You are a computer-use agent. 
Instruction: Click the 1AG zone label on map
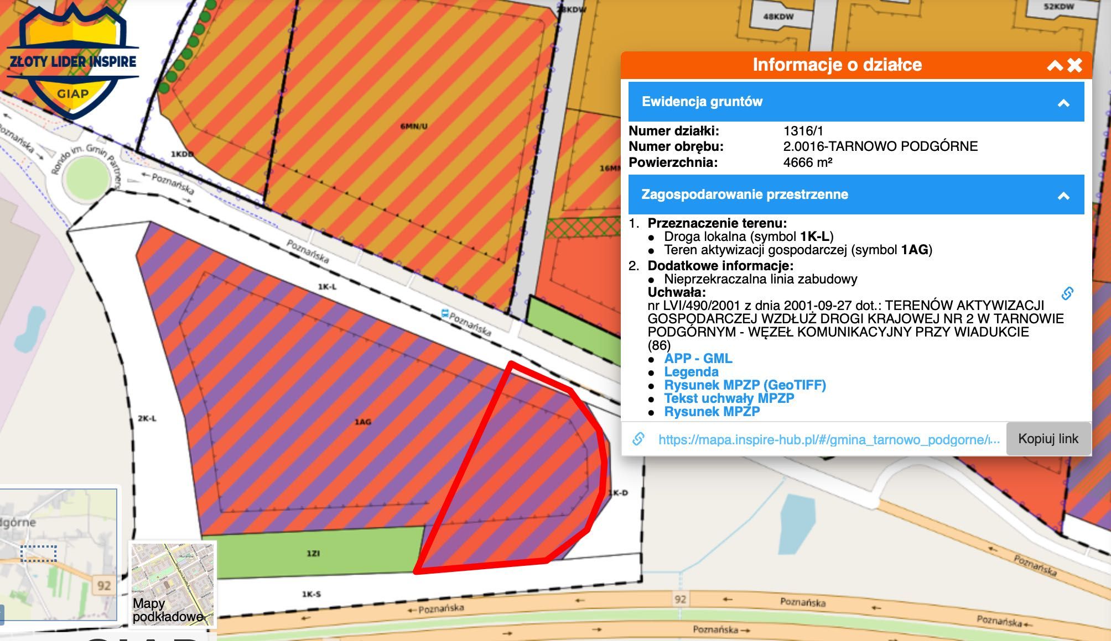[362, 422]
